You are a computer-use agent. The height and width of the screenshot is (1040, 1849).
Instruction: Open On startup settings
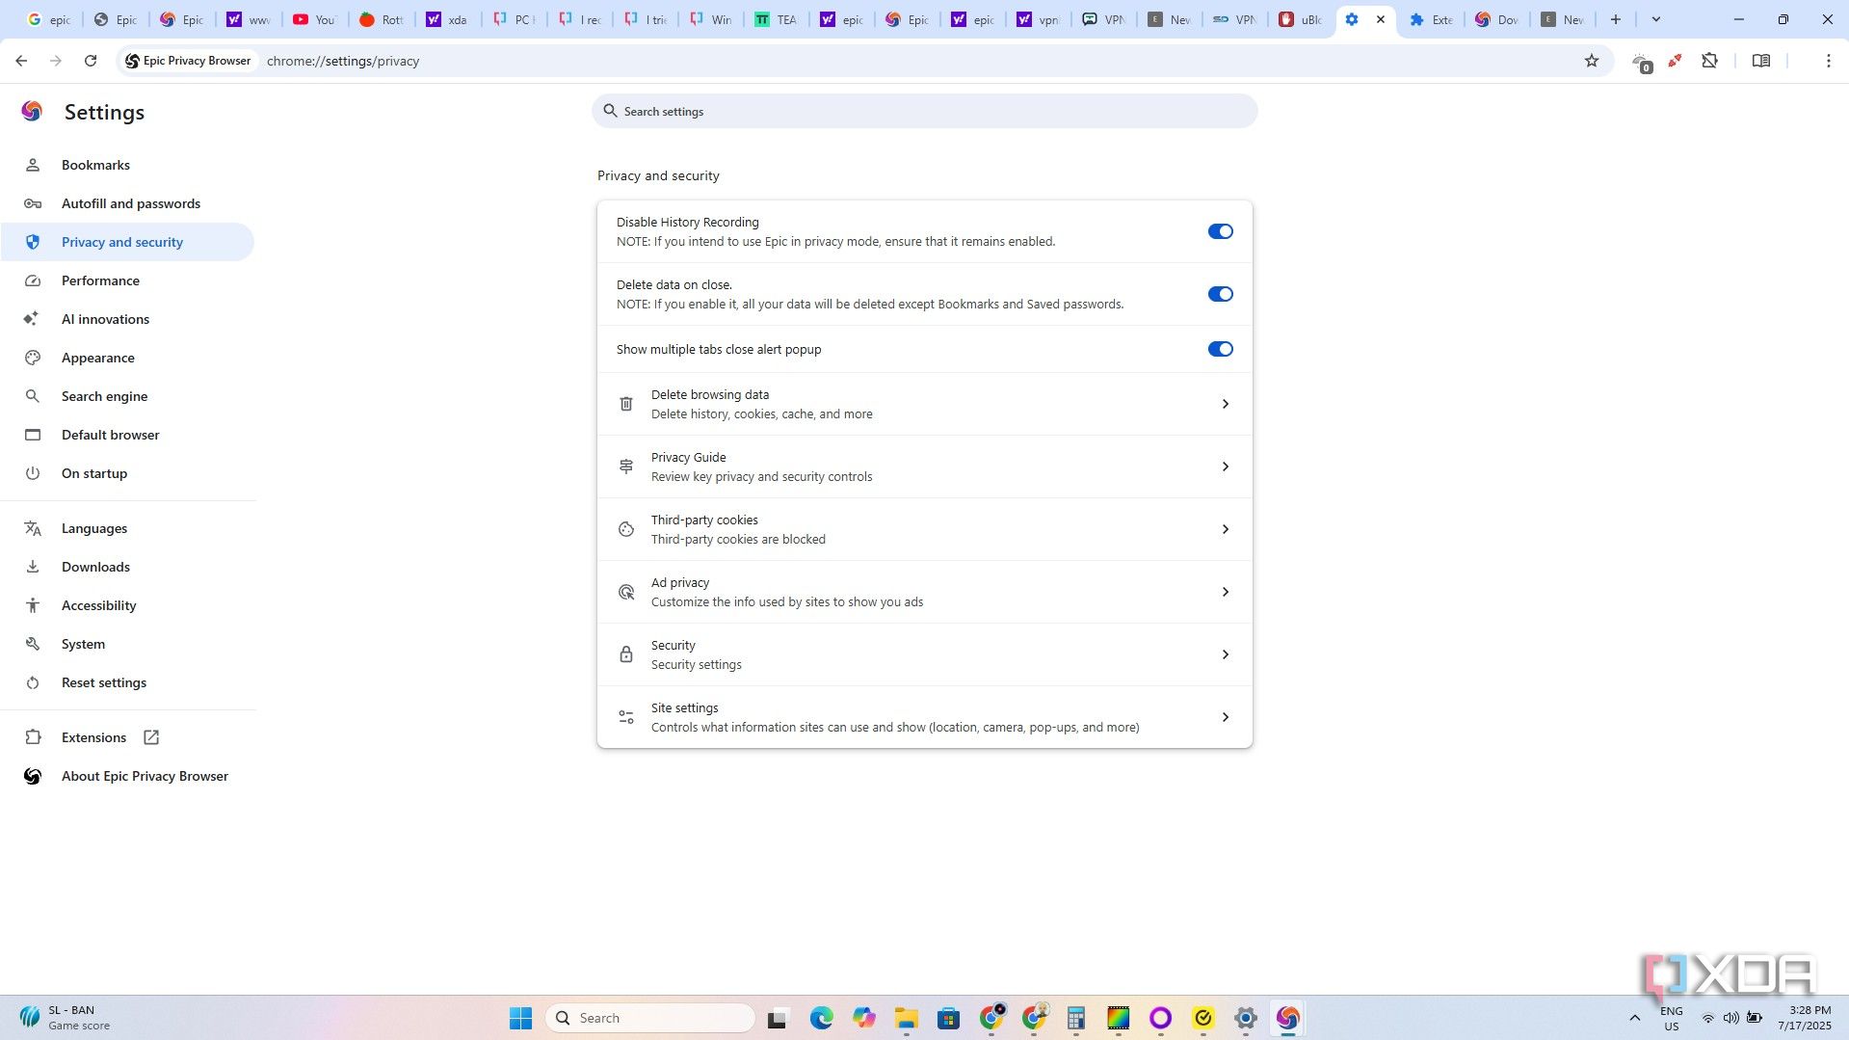[127, 473]
